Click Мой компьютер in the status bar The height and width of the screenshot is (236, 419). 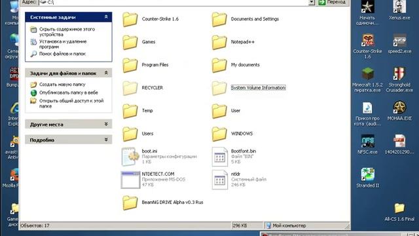[x=289, y=226]
